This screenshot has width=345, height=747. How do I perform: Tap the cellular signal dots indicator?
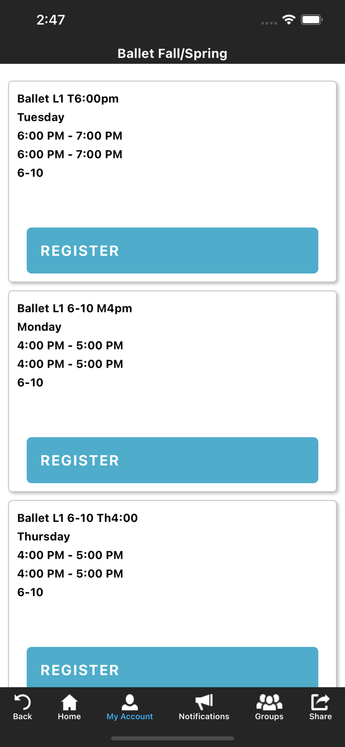(x=269, y=23)
